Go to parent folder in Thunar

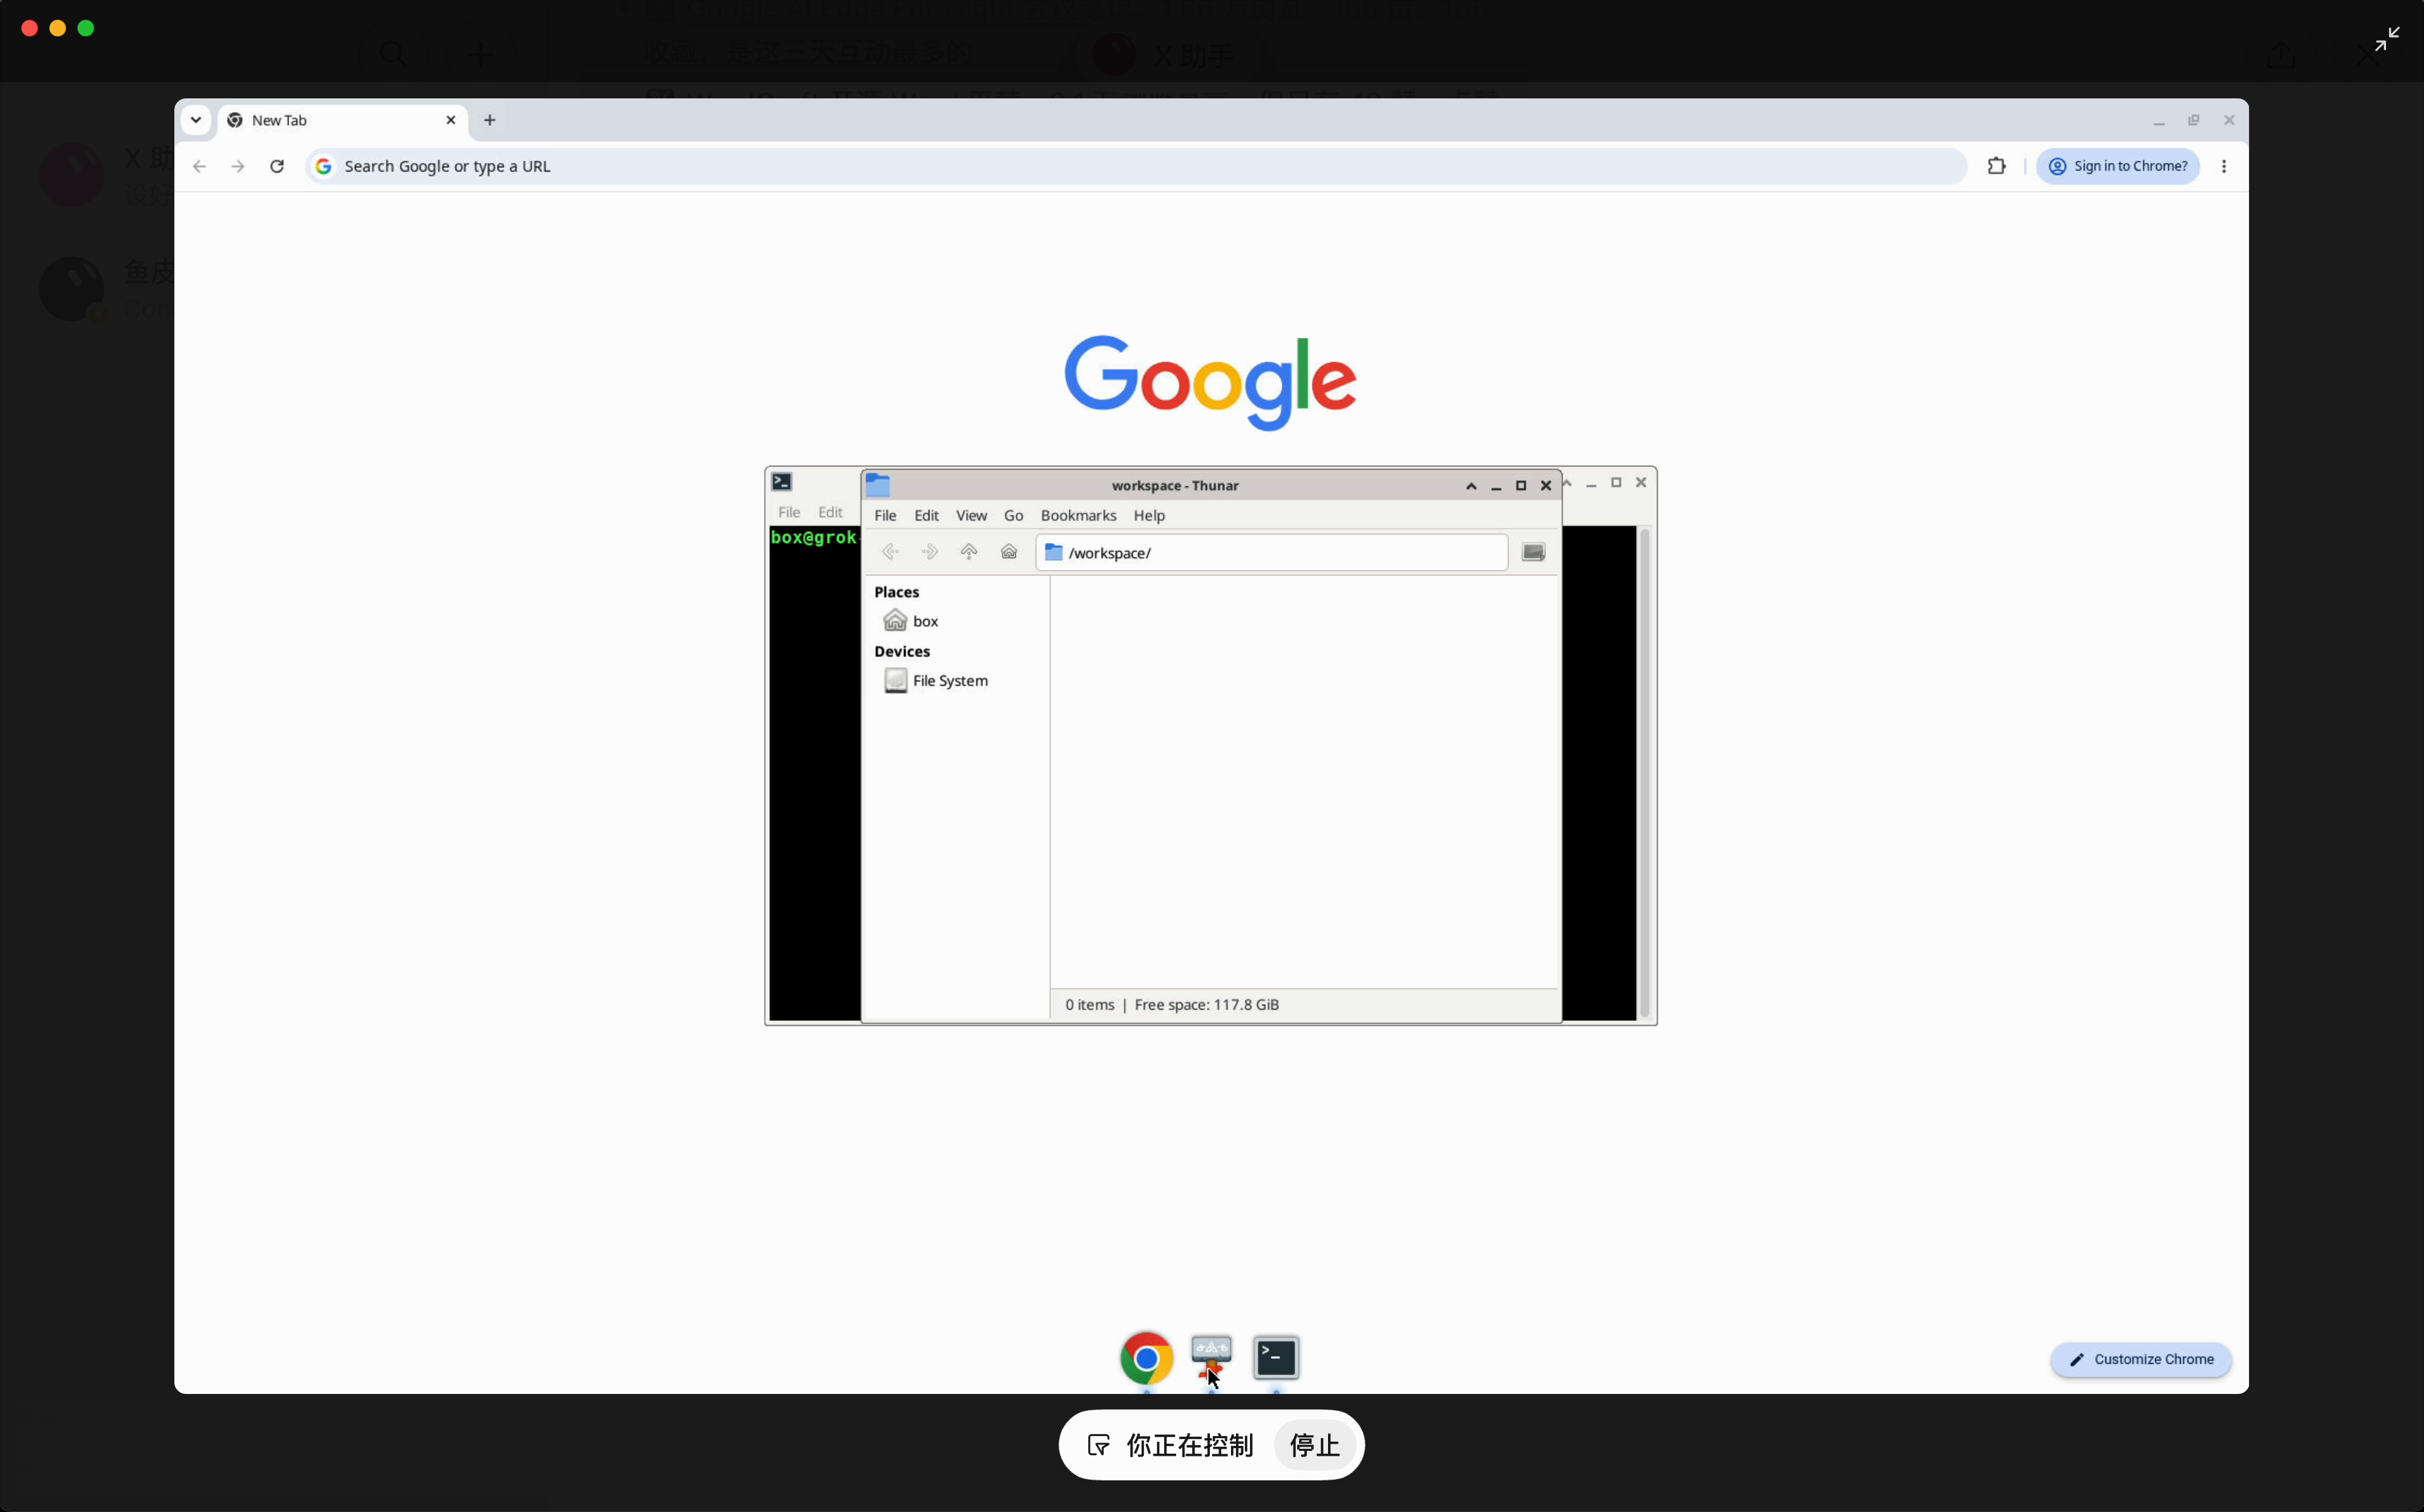point(968,552)
